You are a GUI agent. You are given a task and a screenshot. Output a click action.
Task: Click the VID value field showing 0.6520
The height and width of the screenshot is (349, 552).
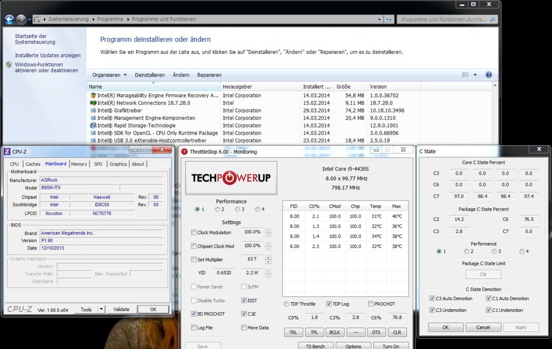coord(224,273)
